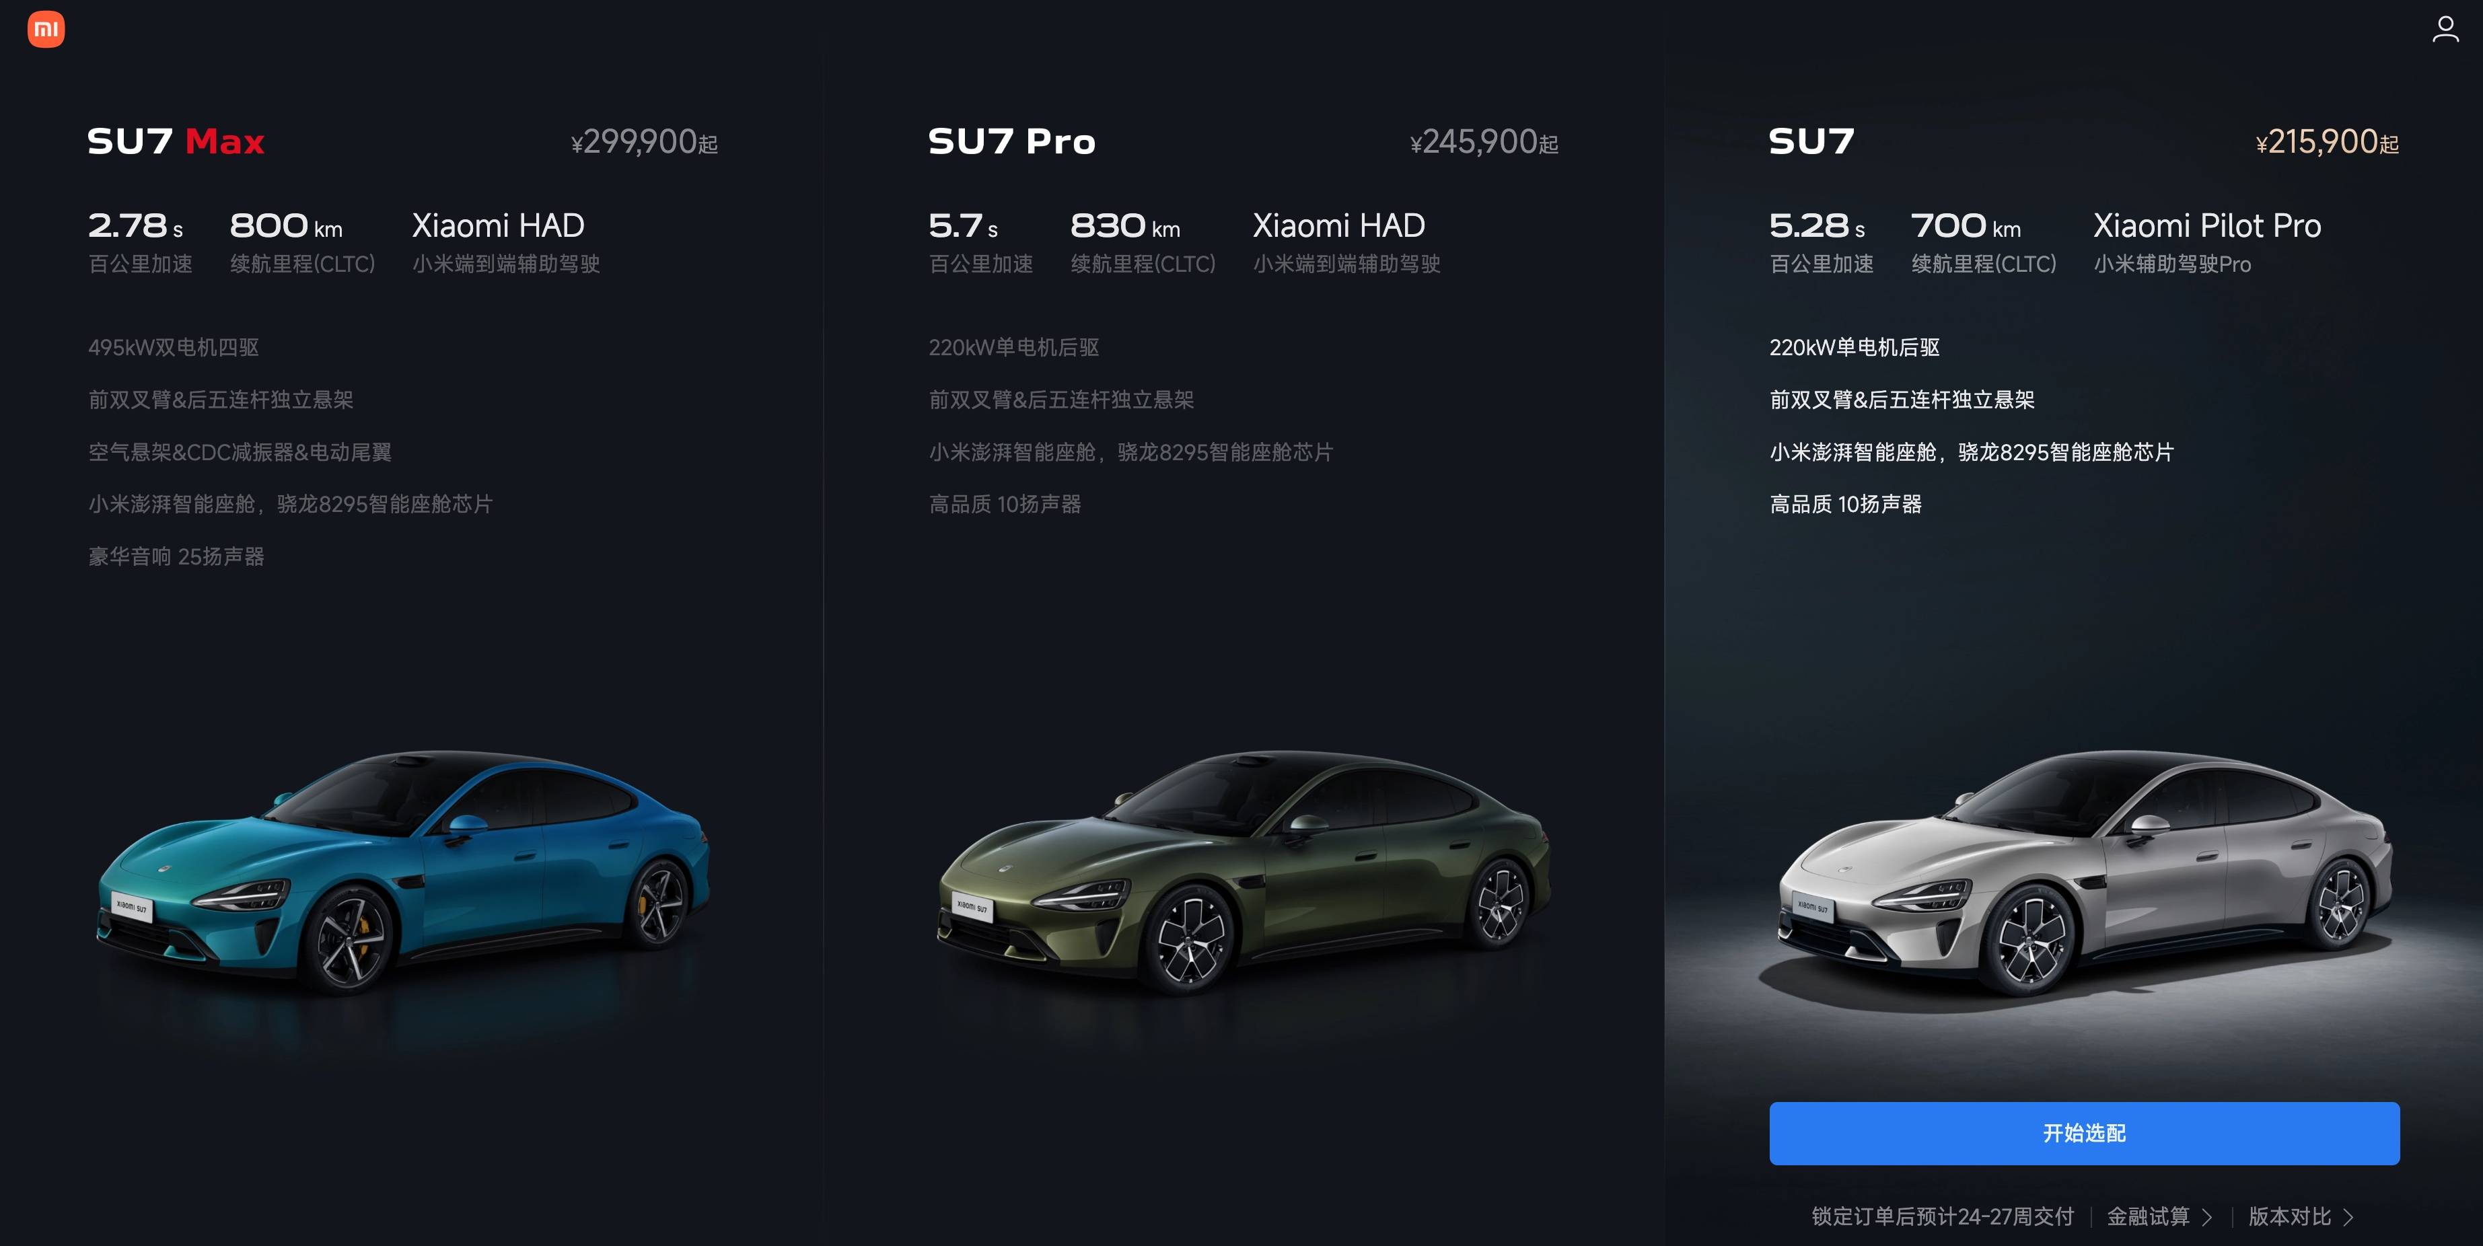Open the 金融试算 link
Image resolution: width=2483 pixels, height=1246 pixels.
pyautogui.click(x=2148, y=1216)
